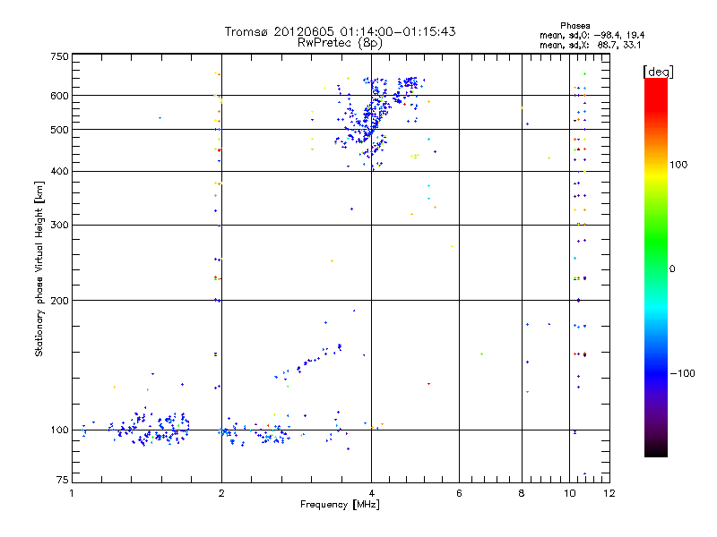Click the '[deg]' colorbar unit label
This screenshot has height=537, width=717.
tap(658, 72)
